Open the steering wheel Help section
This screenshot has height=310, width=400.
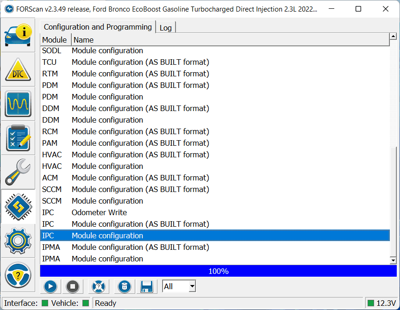18,275
